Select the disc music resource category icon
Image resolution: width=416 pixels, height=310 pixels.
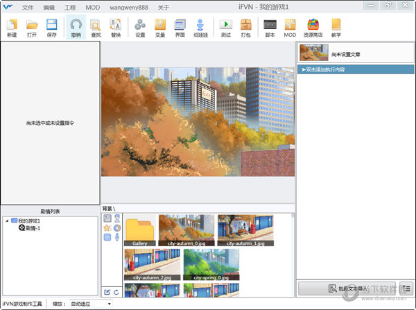(x=117, y=227)
